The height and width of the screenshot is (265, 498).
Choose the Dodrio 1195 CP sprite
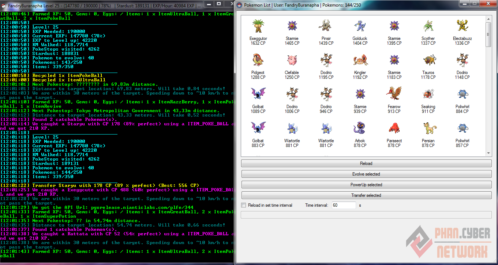click(326, 60)
